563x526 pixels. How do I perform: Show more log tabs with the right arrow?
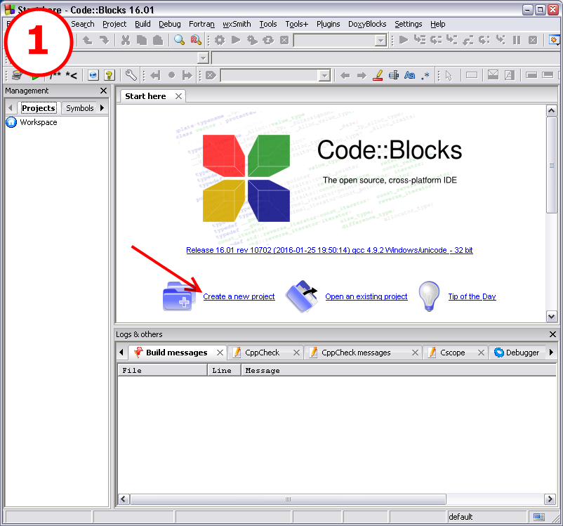click(552, 353)
